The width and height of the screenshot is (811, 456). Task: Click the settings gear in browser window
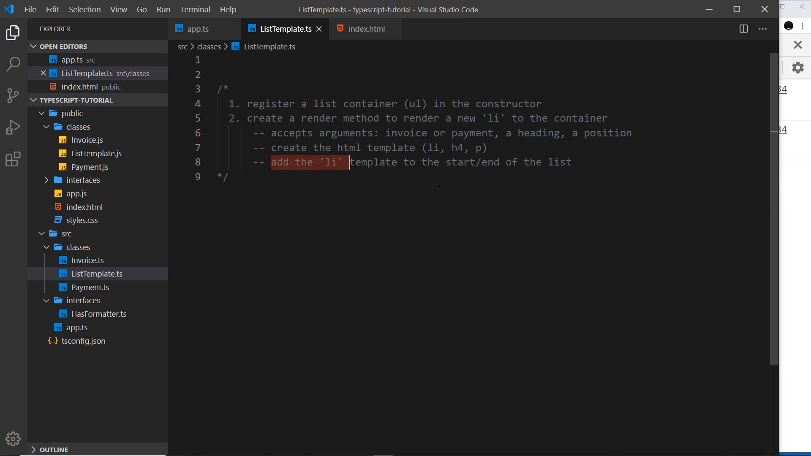(797, 68)
